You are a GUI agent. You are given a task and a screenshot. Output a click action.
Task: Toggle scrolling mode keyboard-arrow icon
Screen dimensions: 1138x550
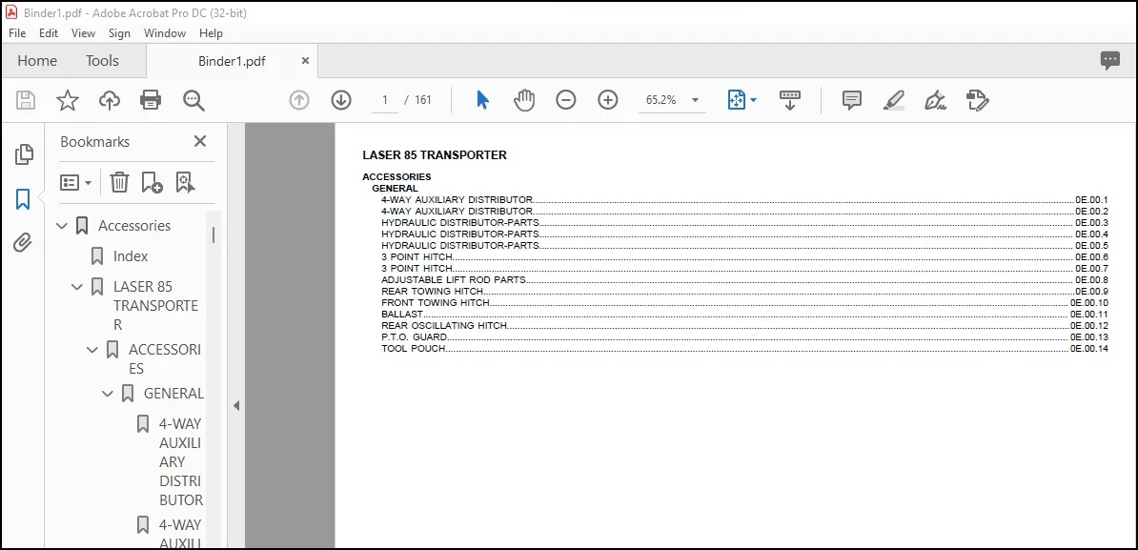(x=789, y=100)
